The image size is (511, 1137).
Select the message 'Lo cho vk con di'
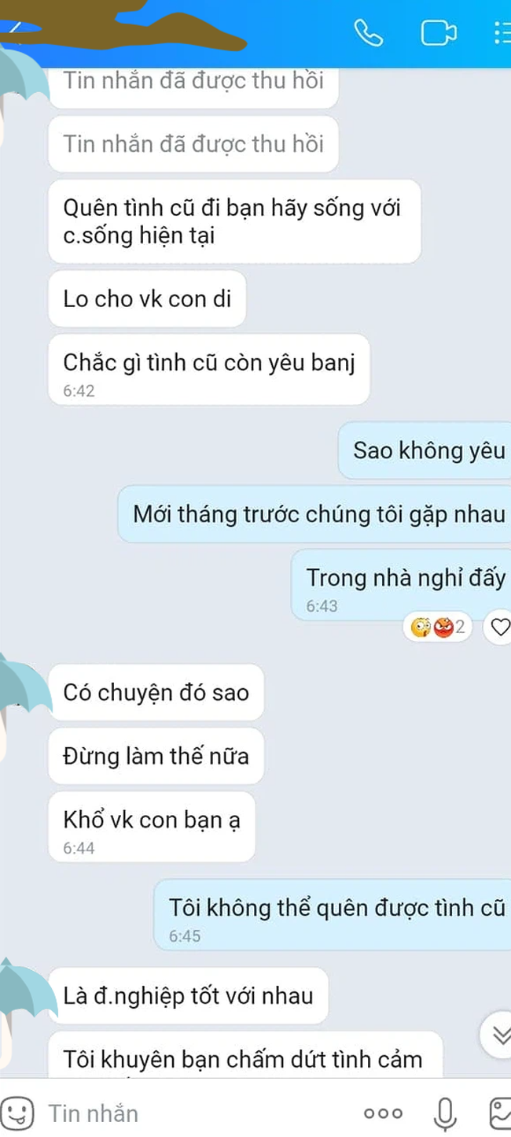147,298
